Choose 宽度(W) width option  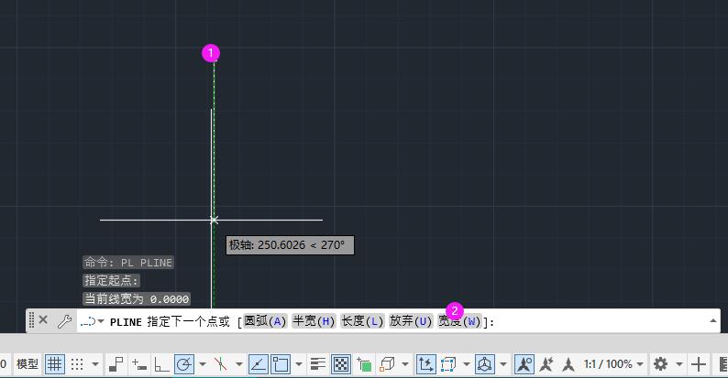[x=459, y=321]
